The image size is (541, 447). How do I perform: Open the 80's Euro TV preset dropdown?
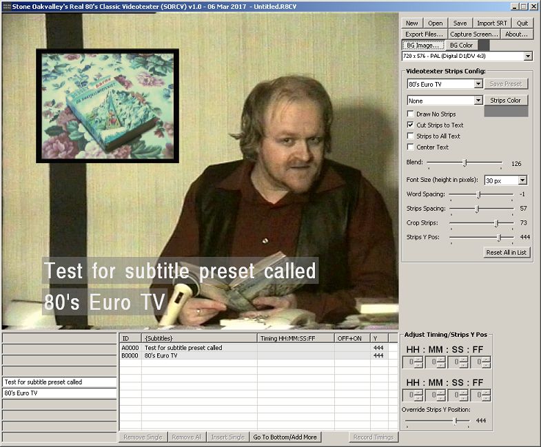coord(478,84)
